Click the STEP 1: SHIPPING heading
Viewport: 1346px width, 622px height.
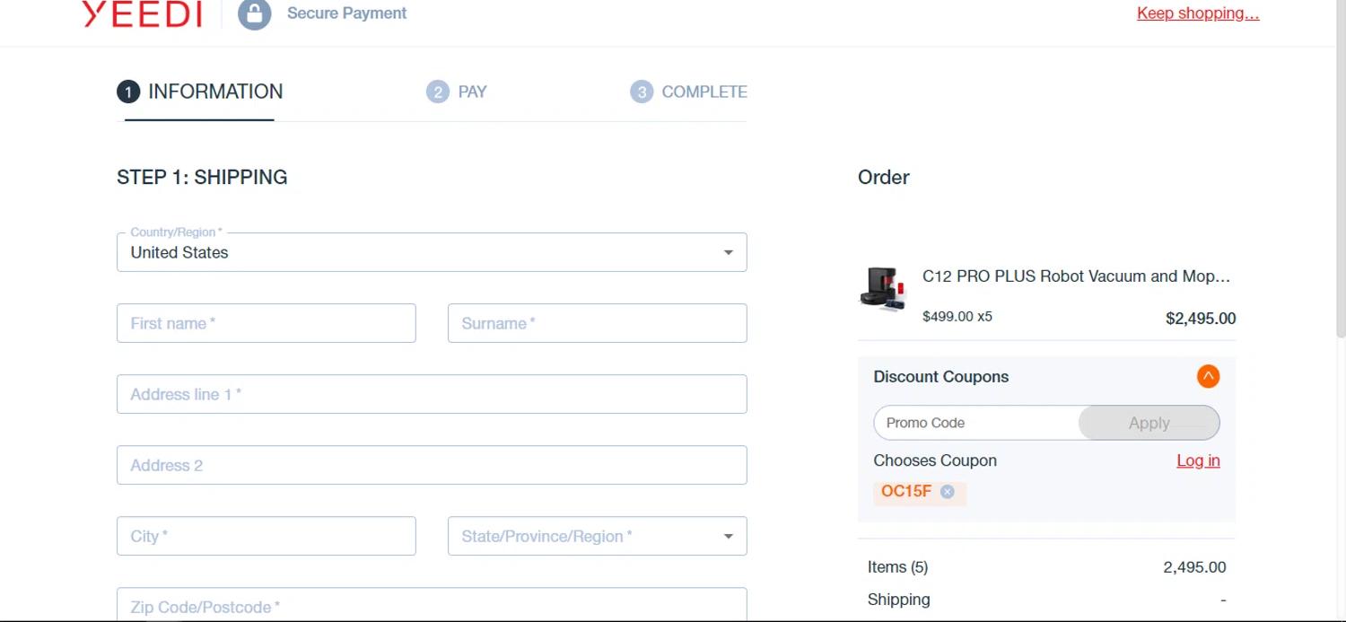click(202, 177)
